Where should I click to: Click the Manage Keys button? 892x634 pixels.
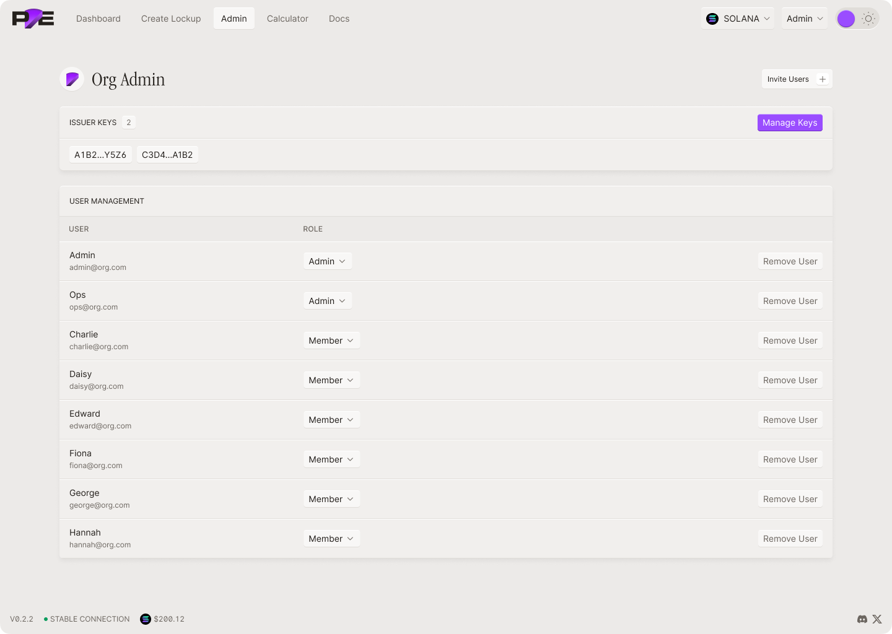790,123
